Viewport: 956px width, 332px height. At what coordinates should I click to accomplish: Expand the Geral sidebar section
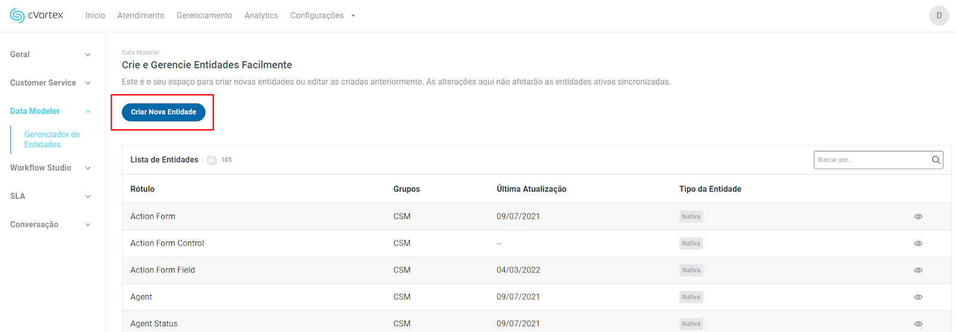tap(88, 55)
